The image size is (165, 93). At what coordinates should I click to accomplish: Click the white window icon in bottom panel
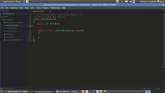(87, 92)
